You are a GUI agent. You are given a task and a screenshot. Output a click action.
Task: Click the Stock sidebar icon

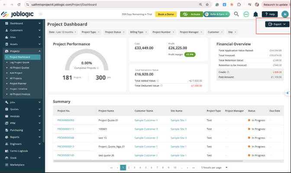click(x=6, y=158)
